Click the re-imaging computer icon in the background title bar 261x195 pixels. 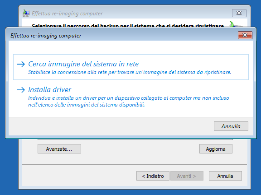coord(26,13)
